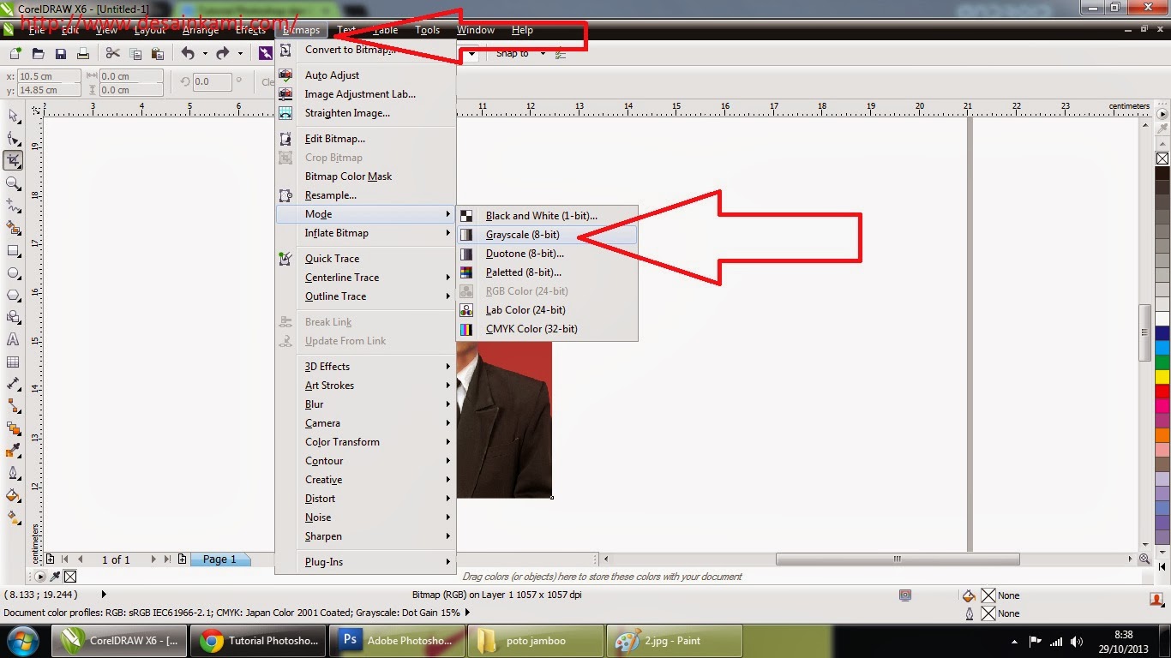This screenshot has width=1171, height=658.
Task: Create a new document from the toolbar
Action: 15,53
